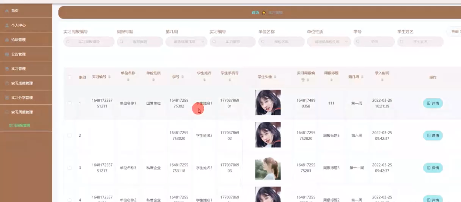Viewport: 461px width, 202px height.
Task: Click the icon beside 论坛管理
Action: pyautogui.click(x=7, y=40)
